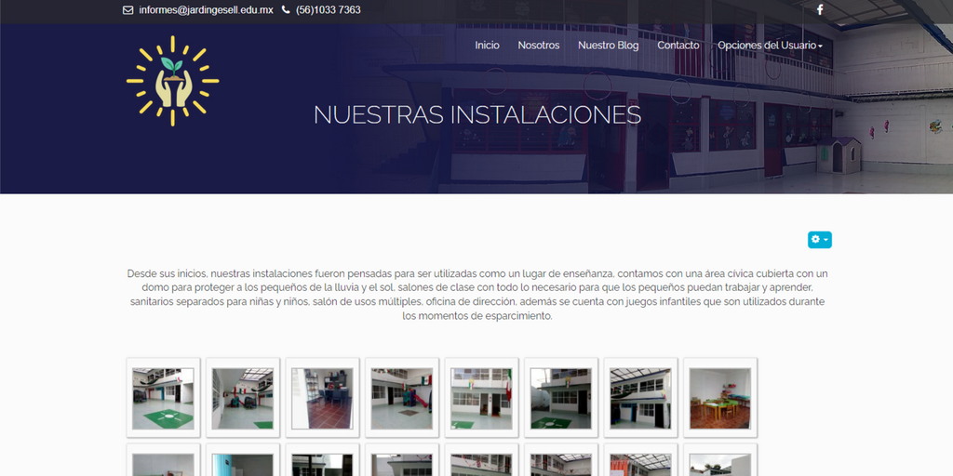The width and height of the screenshot is (953, 476).
Task: Click the hands-and-plant school logo
Action: pos(172,81)
